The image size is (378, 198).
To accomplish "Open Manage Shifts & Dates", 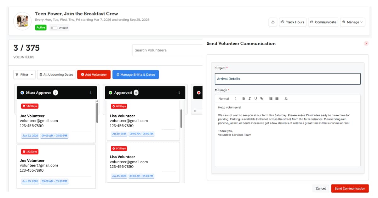I will click(136, 74).
